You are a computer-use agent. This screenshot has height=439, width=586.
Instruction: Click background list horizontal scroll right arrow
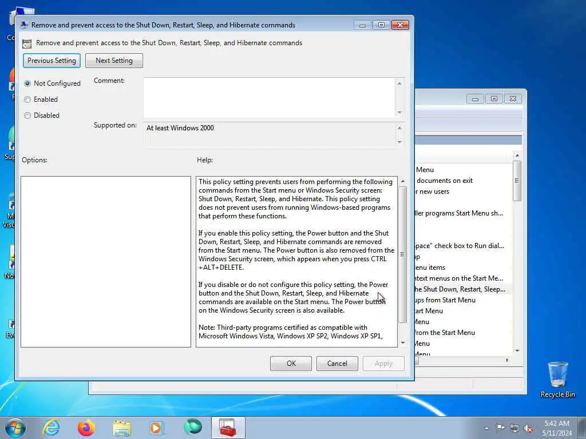507,360
